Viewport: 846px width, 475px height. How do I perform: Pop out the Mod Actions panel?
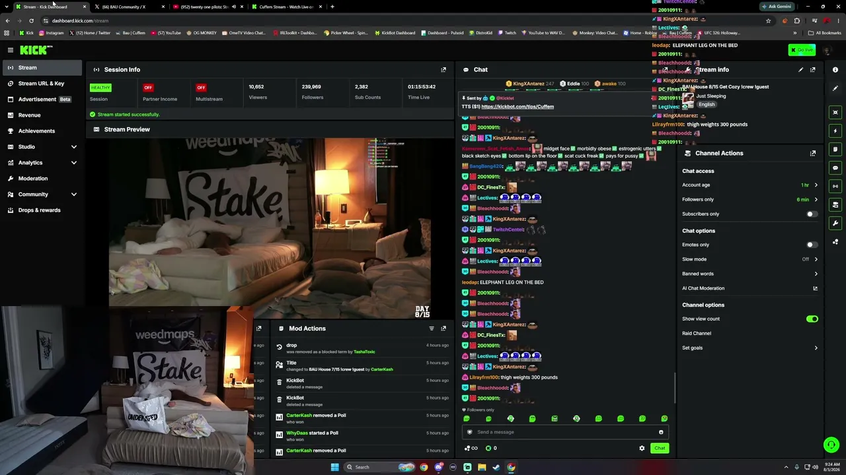[443, 329]
